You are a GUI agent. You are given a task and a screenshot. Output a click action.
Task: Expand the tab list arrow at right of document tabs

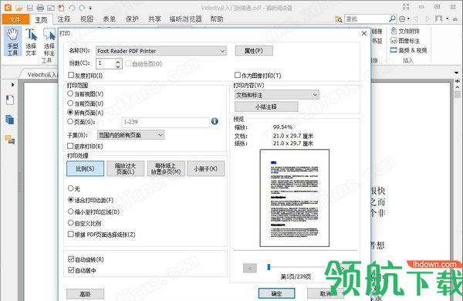[x=457, y=73]
